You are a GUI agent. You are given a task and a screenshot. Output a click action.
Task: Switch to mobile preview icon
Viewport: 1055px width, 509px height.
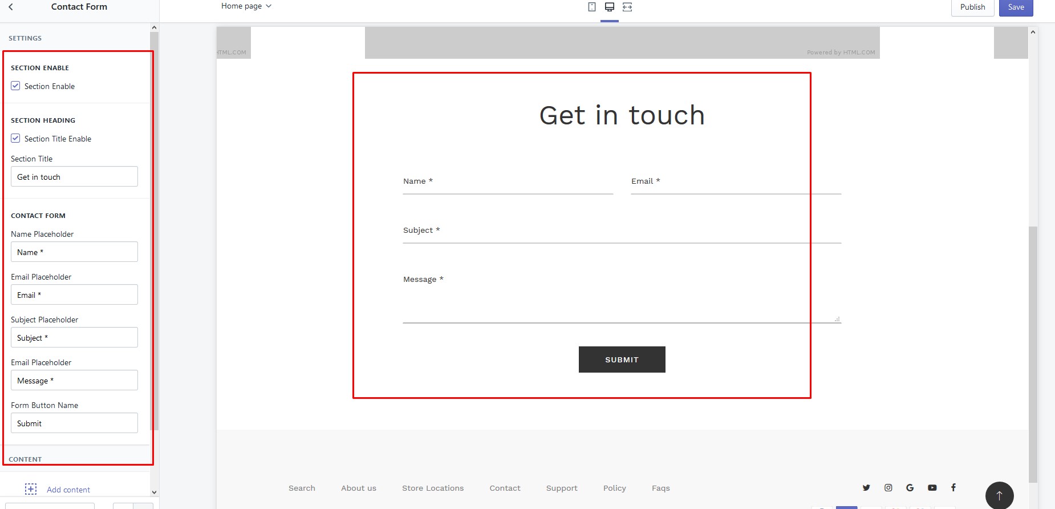pyautogui.click(x=592, y=7)
